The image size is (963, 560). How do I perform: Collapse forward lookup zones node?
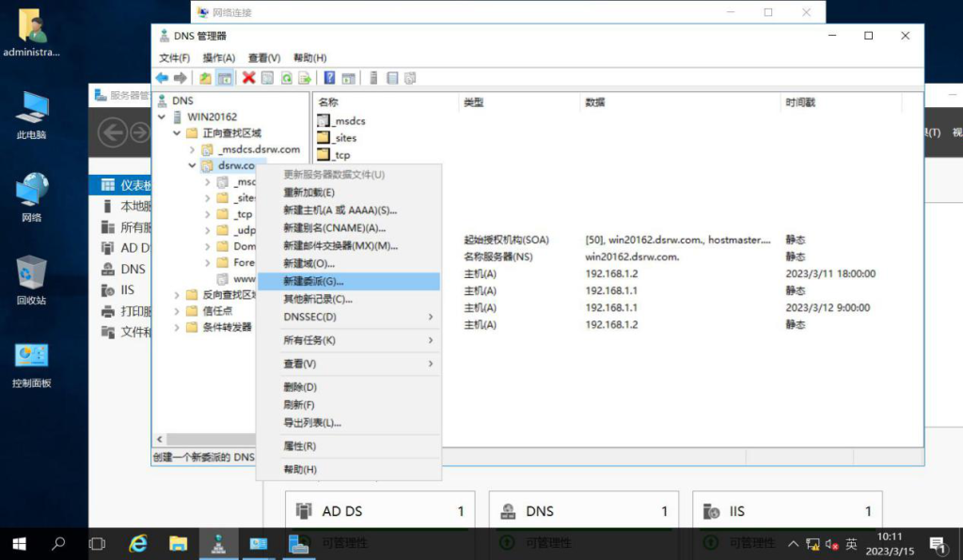click(177, 133)
